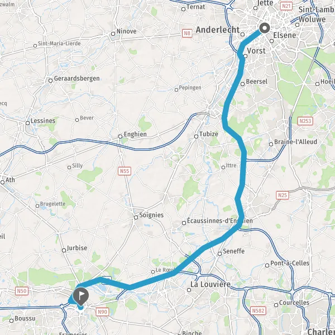Click the Geraardsbergen town label
Screen dimensions: 335x335
pos(76,78)
